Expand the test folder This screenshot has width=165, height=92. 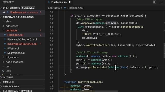pos(8,66)
